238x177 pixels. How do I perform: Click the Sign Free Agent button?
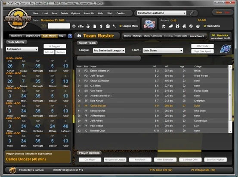(x=202, y=51)
